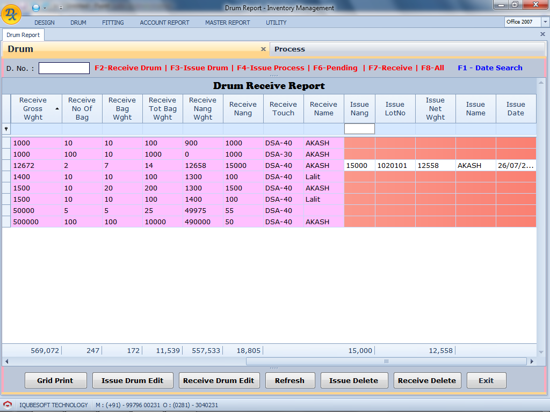Click the horizontal scrollbar right arrow
This screenshot has width=550, height=412.
[x=532, y=362]
